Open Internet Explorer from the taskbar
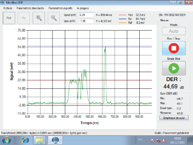 pos(25,140)
